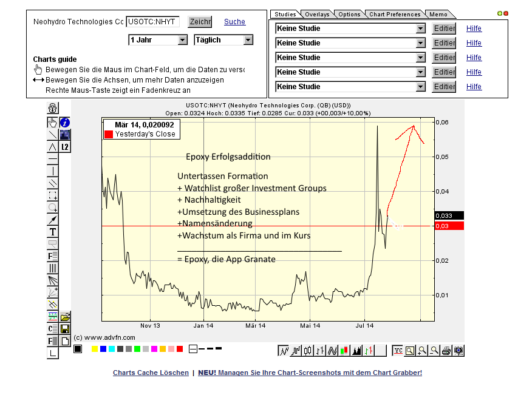Image resolution: width=518 pixels, height=395 pixels.
Task: Click the 'Suche' link
Action: [x=235, y=22]
